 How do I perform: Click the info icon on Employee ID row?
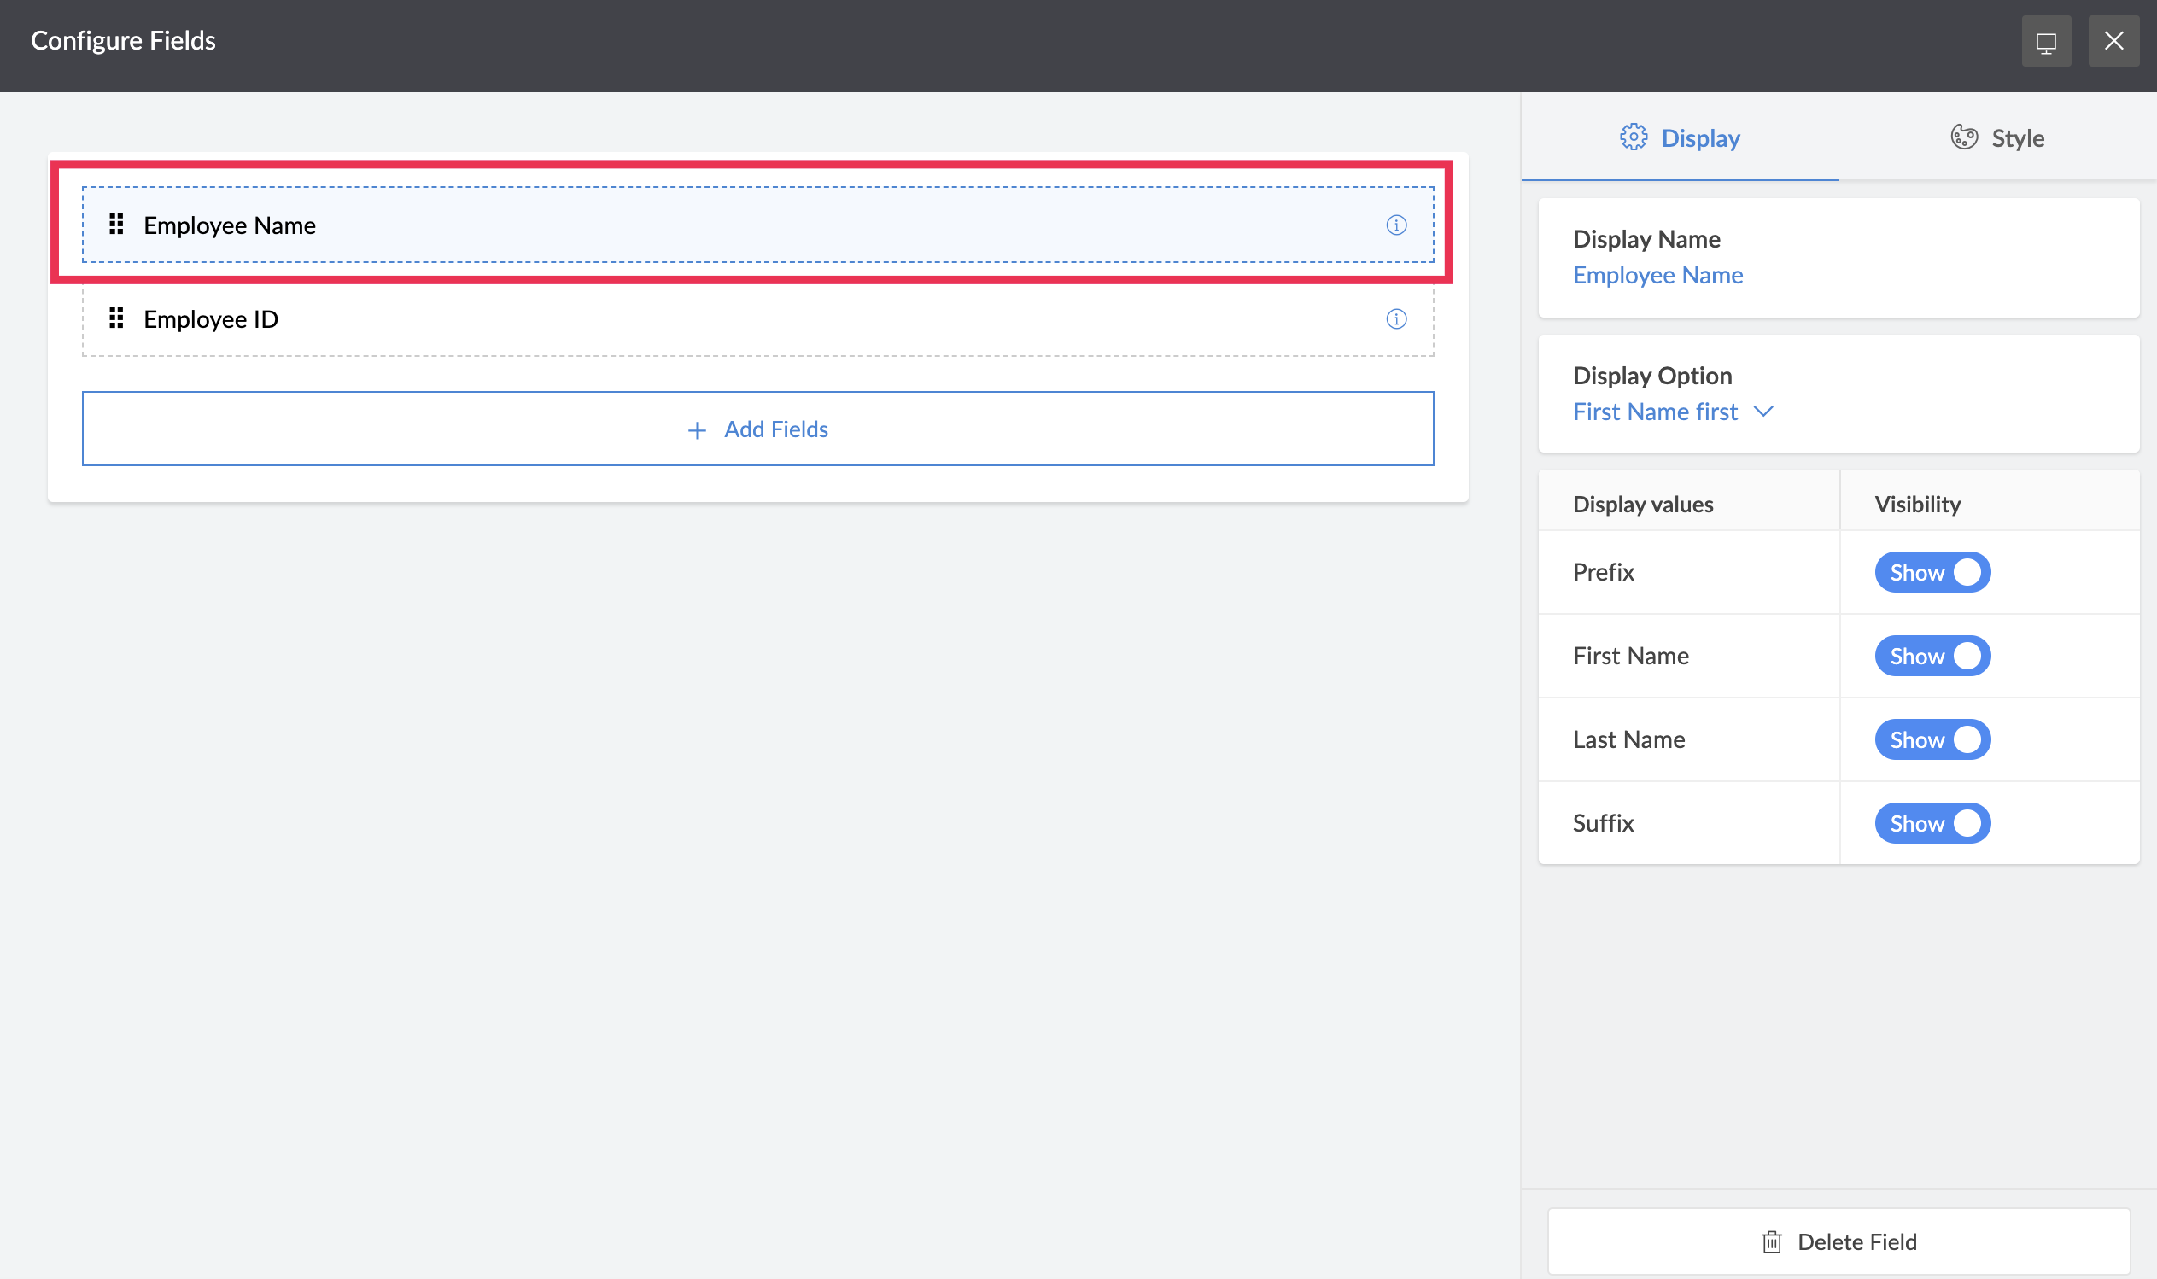click(1396, 318)
